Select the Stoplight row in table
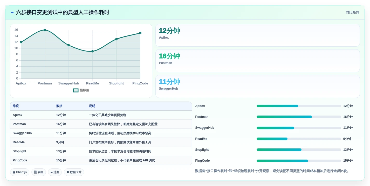The width and height of the screenshot is (370, 186). [101, 151]
